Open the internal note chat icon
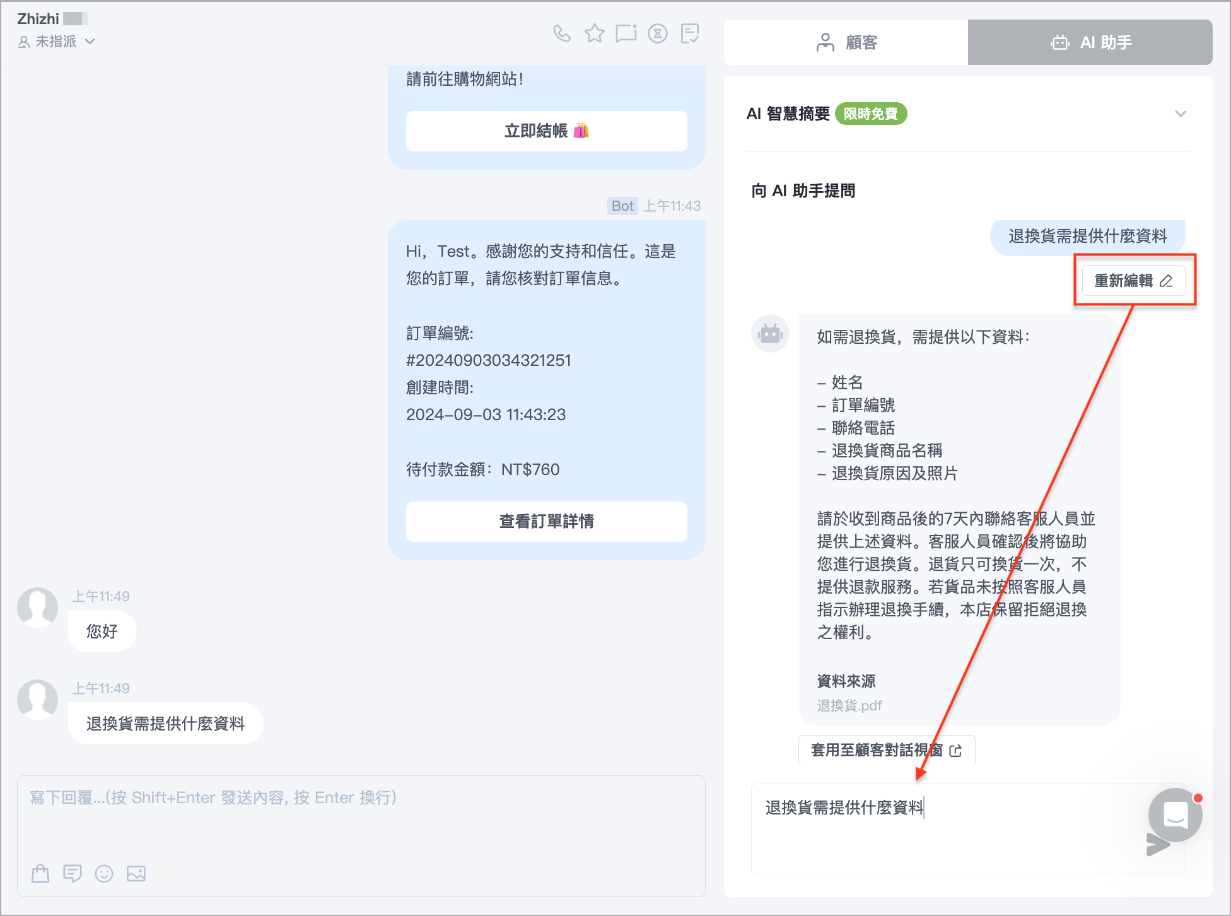This screenshot has height=916, width=1231. [x=626, y=33]
